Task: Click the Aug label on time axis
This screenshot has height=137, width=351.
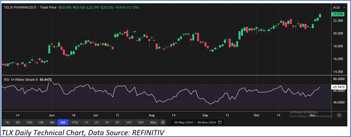Action: coord(152,115)
